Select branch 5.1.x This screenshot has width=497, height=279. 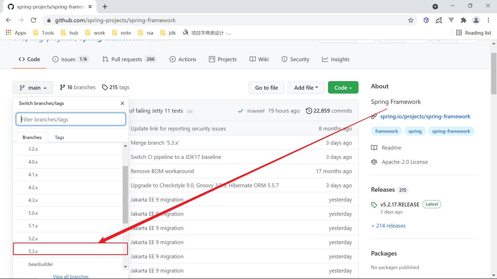[68, 226]
